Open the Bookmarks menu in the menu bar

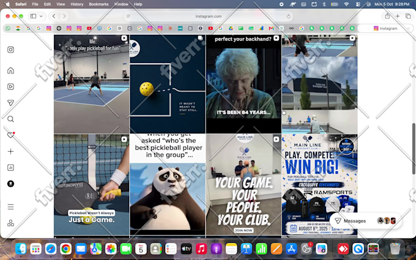point(98,4)
